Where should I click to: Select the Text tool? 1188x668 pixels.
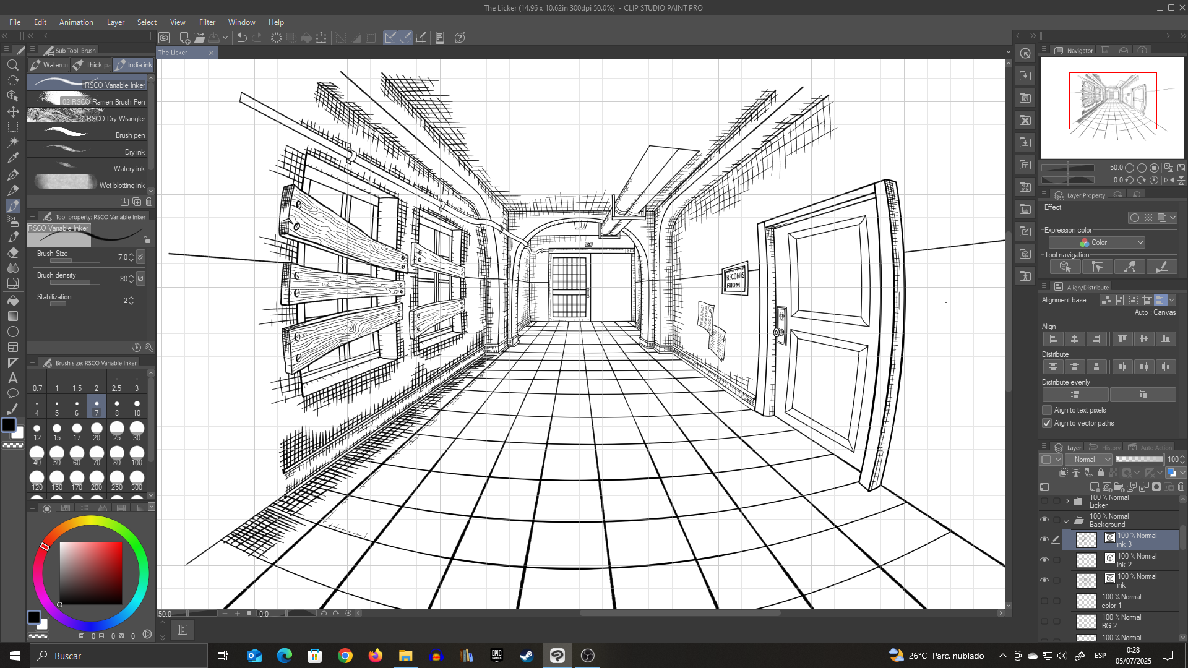pos(12,378)
